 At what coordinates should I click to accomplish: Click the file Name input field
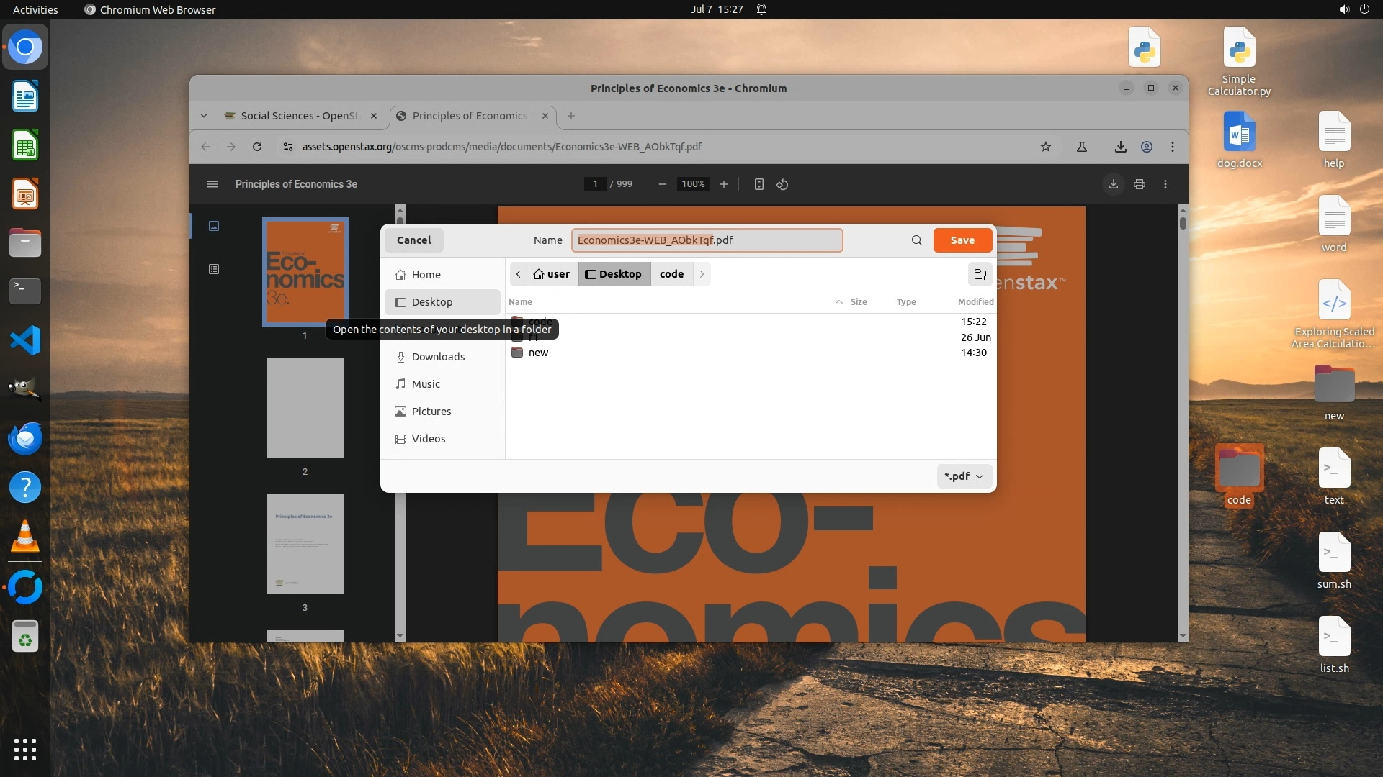[x=706, y=240]
